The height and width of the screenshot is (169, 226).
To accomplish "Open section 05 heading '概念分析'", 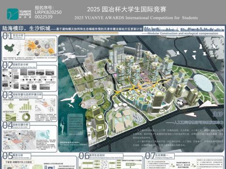I will [18, 155].
